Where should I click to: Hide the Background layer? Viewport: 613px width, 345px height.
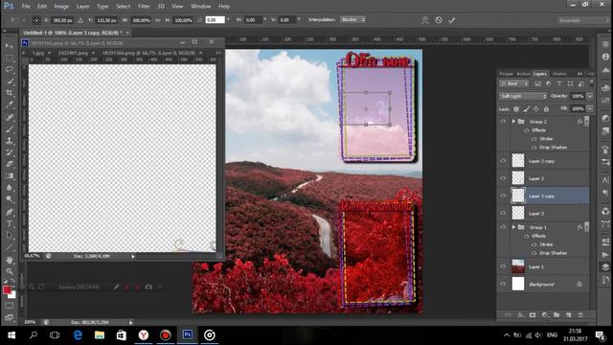(503, 285)
